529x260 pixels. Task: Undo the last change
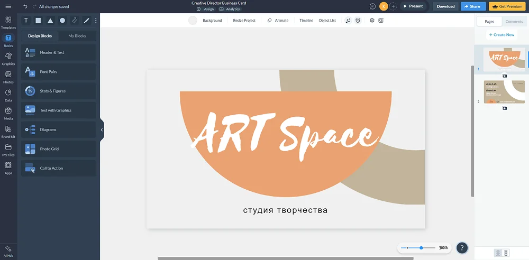pos(25,6)
